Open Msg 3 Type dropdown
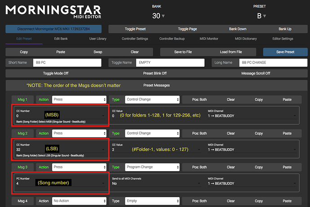This screenshot has width=310, height=207. 152,167
